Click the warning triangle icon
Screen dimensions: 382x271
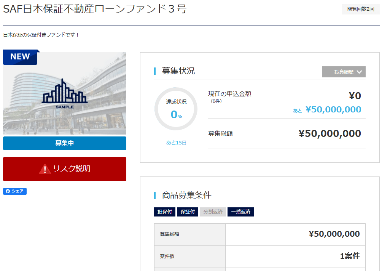point(45,169)
